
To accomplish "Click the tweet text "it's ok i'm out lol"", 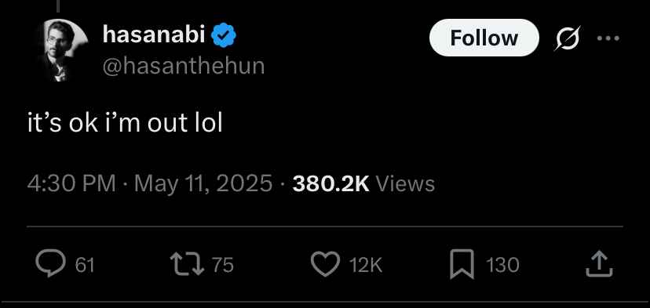I will (x=125, y=123).
